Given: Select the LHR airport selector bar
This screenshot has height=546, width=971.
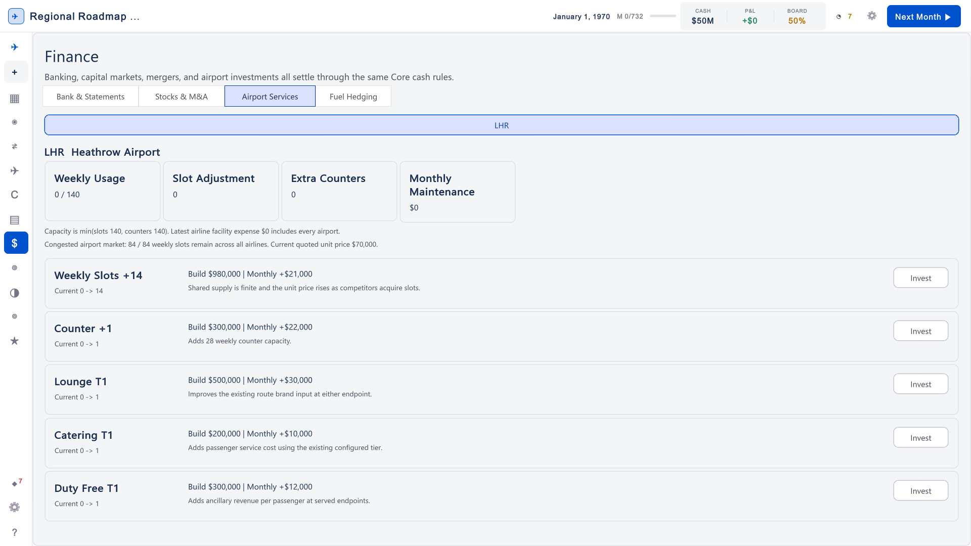Looking at the screenshot, I should [x=502, y=125].
